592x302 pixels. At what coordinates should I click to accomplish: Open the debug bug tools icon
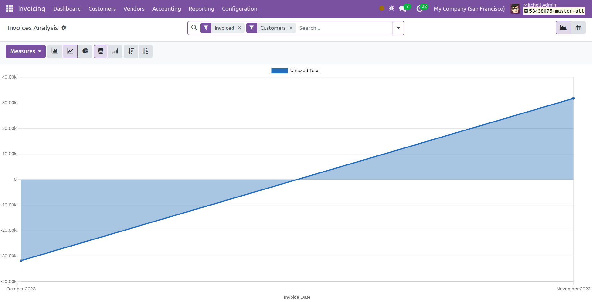point(392,9)
